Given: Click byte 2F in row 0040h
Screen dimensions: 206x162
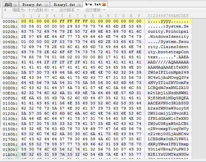Looking at the screenshot, I should coord(54,42).
